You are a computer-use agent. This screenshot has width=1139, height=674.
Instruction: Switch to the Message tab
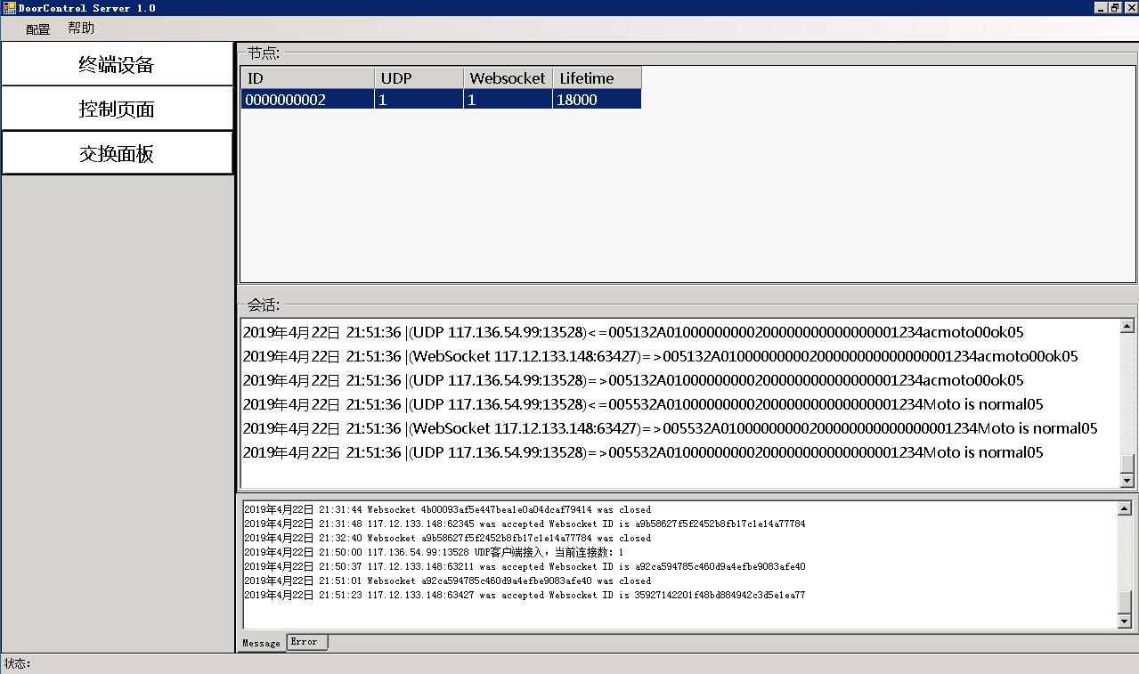click(261, 643)
